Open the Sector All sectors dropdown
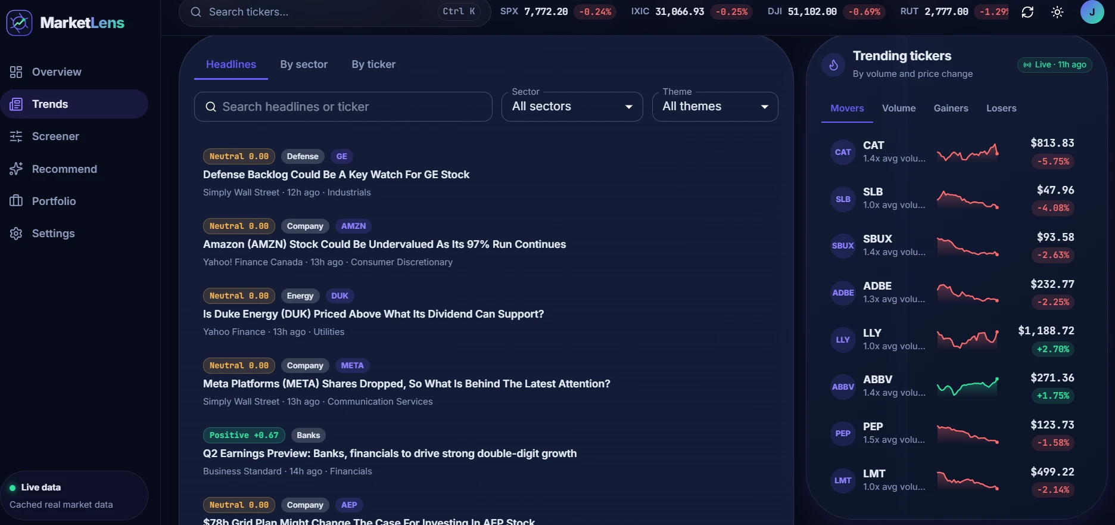The height and width of the screenshot is (525, 1115). pyautogui.click(x=572, y=107)
